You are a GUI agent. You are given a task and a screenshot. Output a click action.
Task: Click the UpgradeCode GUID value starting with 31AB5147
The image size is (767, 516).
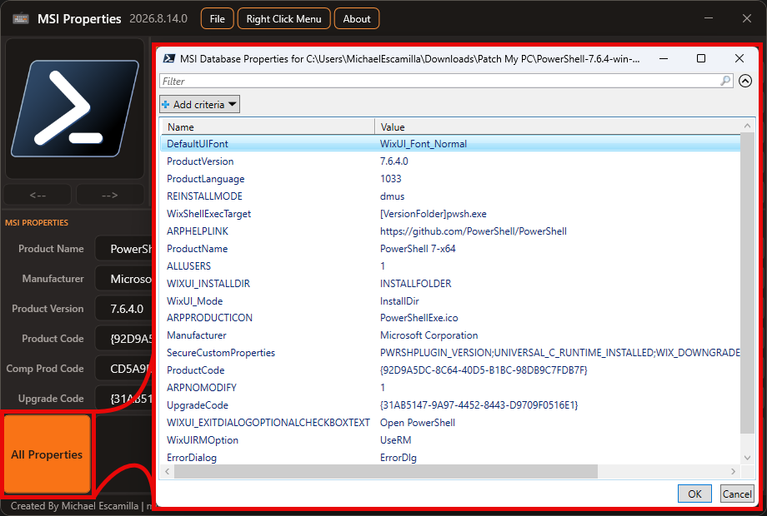click(479, 405)
